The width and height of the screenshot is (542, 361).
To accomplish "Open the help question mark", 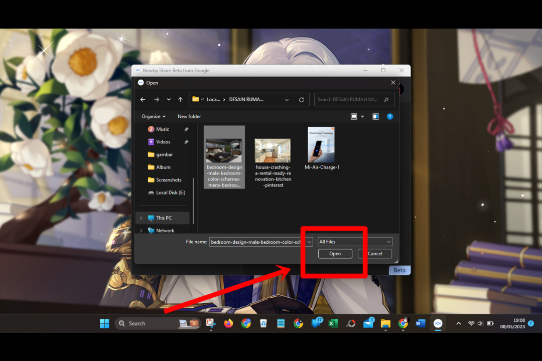I will pos(390,116).
